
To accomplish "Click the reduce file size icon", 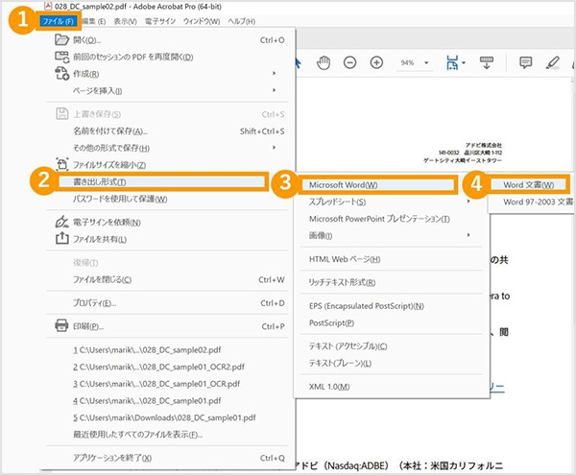I will click(x=61, y=164).
